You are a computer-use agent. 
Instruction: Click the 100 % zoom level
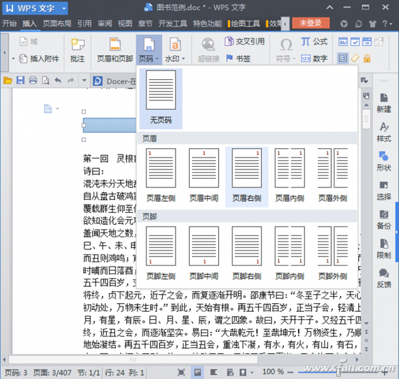point(273,372)
